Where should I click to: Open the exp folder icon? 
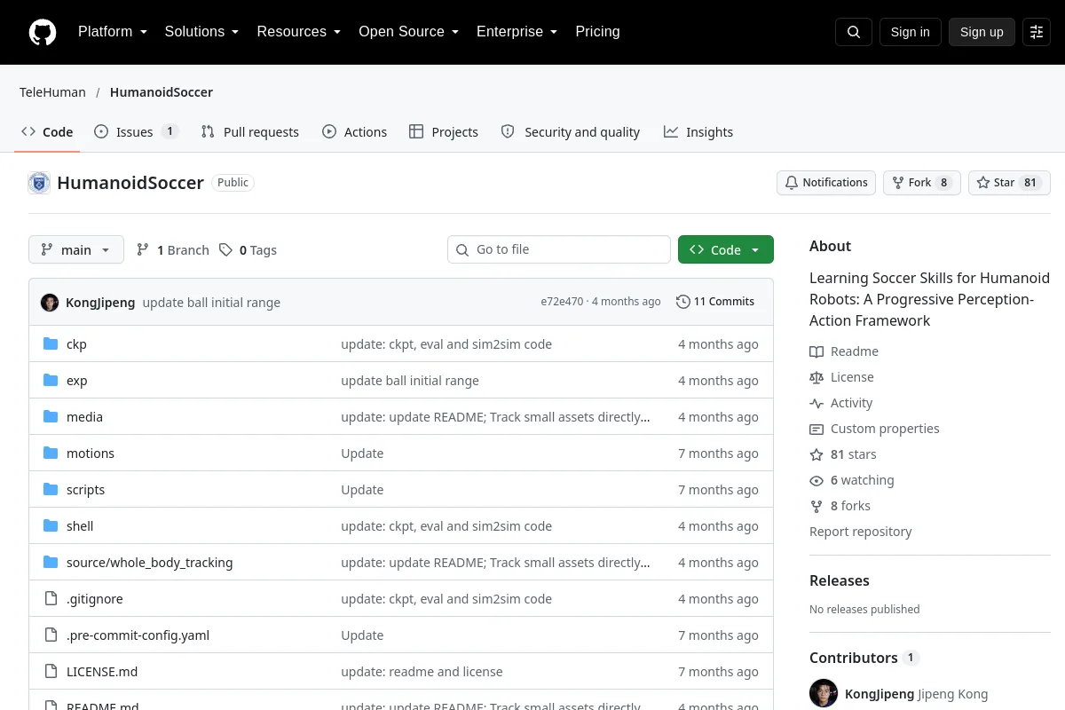pyautogui.click(x=51, y=381)
